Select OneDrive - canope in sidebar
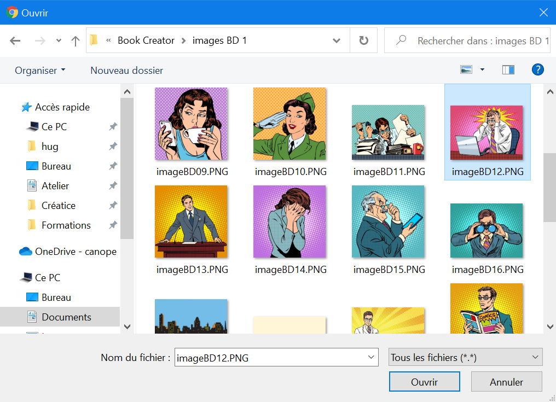The height and width of the screenshot is (402, 556). pos(75,252)
